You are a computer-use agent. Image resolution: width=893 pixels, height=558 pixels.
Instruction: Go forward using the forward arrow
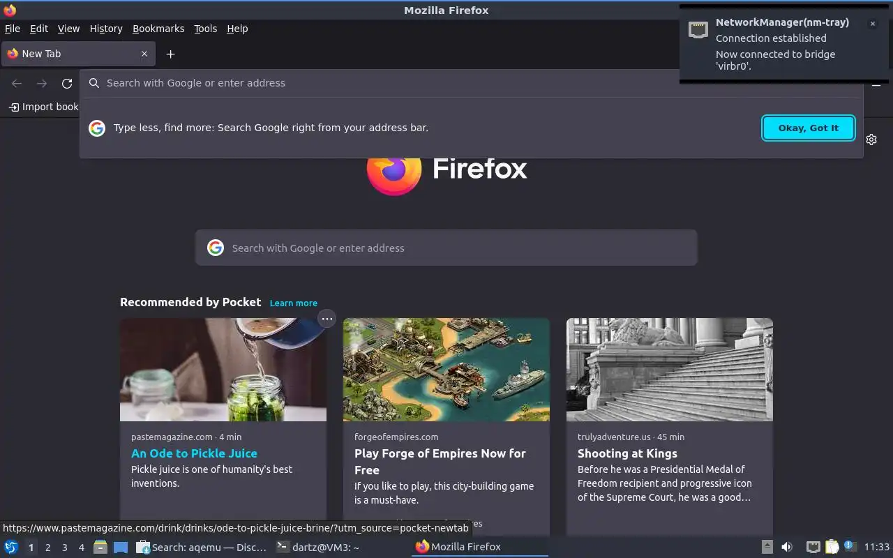point(42,84)
